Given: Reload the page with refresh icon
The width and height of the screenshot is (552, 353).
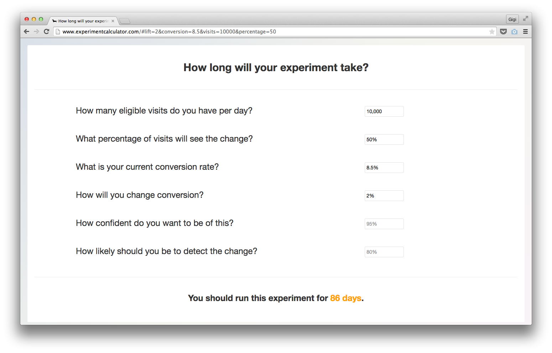Looking at the screenshot, I should [46, 31].
